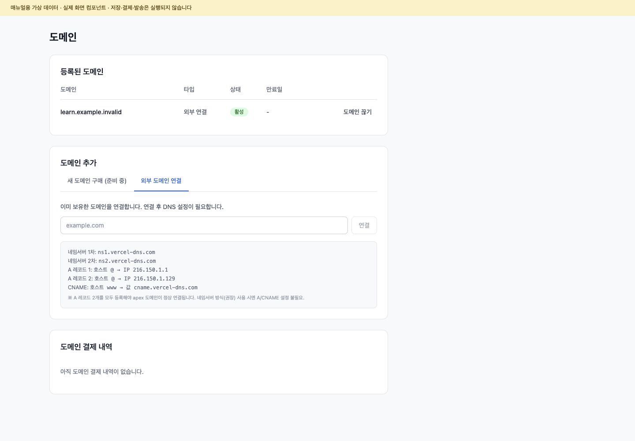Focus the example.com domain input field
This screenshot has width=635, height=441.
click(204, 225)
